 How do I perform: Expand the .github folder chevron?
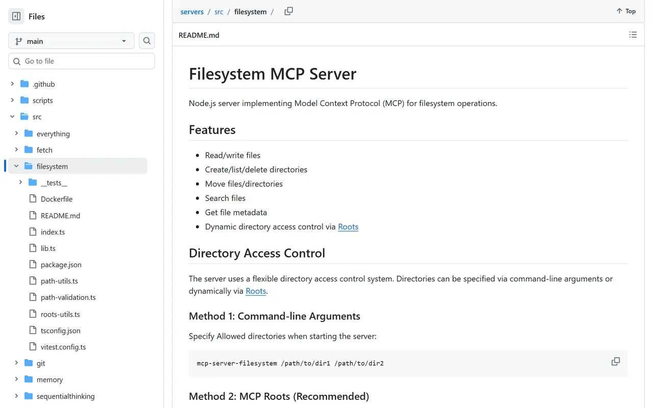[x=12, y=84]
